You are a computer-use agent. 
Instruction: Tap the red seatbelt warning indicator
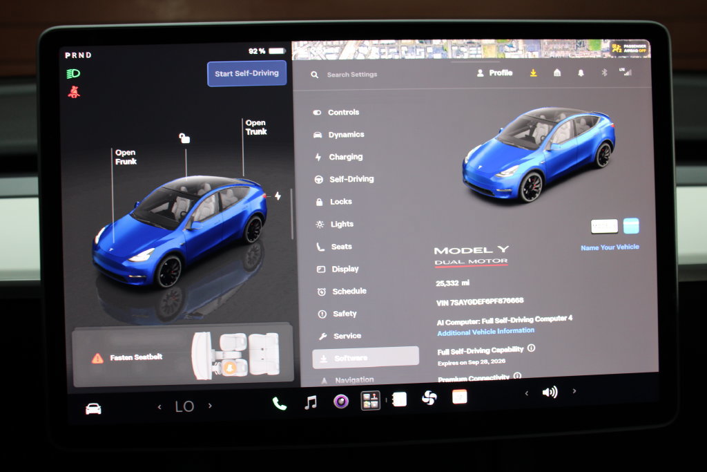coord(74,92)
